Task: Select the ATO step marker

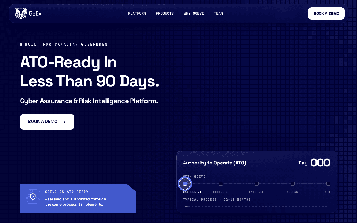Action: point(328,184)
